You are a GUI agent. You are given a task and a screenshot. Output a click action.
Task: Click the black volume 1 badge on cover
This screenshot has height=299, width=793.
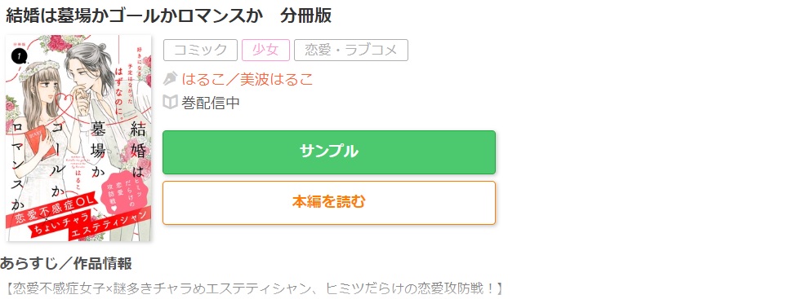pos(18,57)
